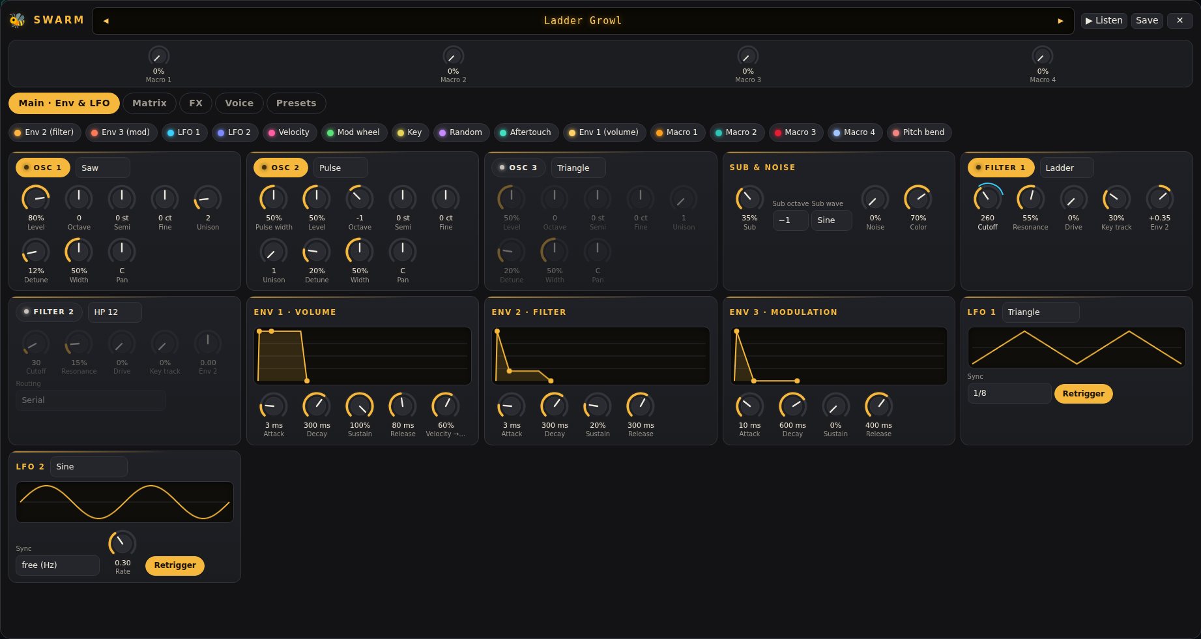Open the LFO 2 sync free (Hz) dropdown

58,565
